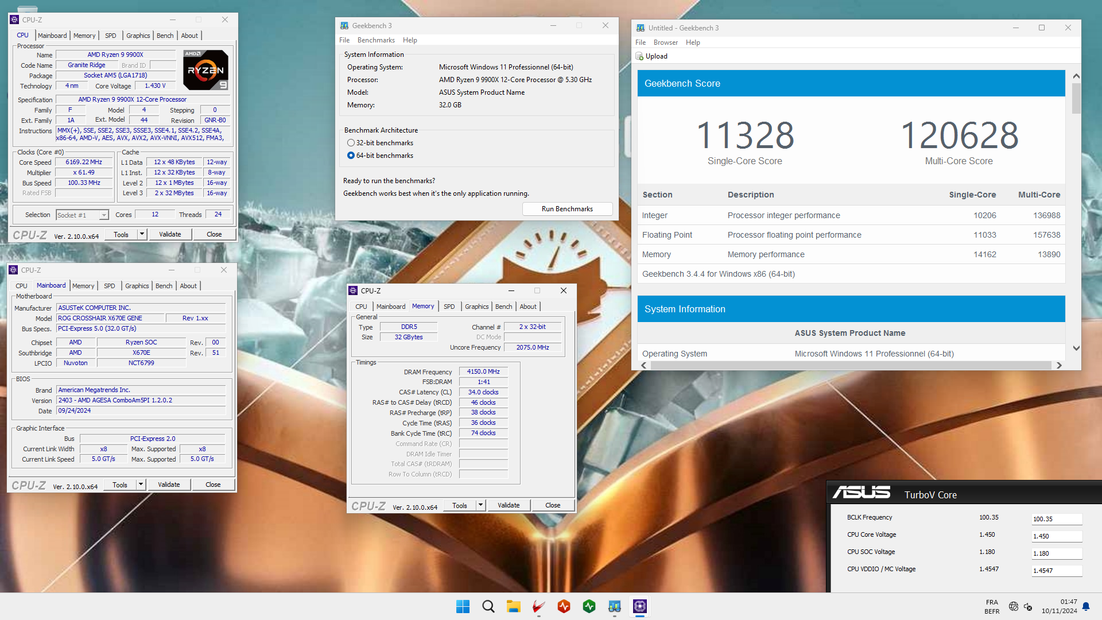This screenshot has width=1102, height=620.
Task: Open the File menu in the Geekbench results window
Action: pos(641,42)
